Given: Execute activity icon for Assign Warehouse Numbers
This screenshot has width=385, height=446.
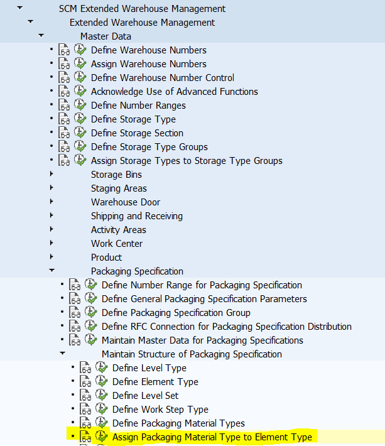Looking at the screenshot, I should (x=80, y=63).
